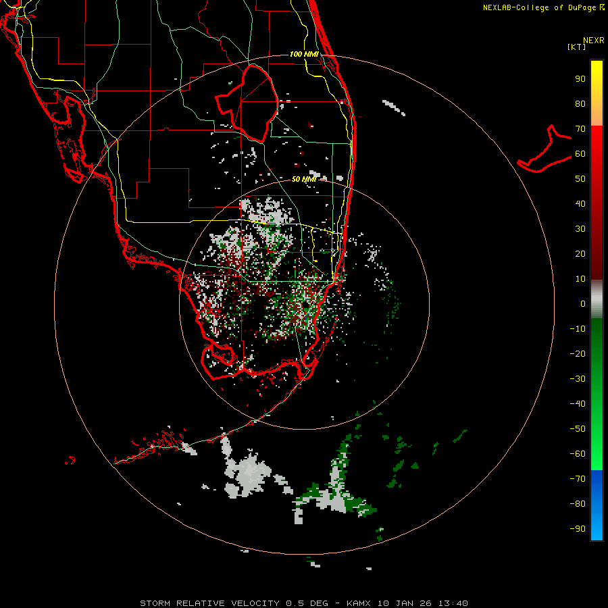Click the NEXLAB-College of DuPage title text

click(544, 7)
